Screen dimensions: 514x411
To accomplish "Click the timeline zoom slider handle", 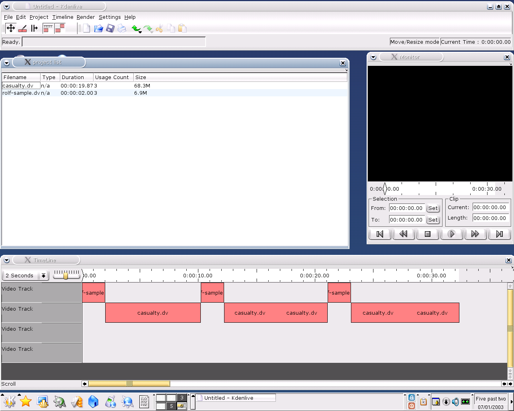I will [x=65, y=276].
